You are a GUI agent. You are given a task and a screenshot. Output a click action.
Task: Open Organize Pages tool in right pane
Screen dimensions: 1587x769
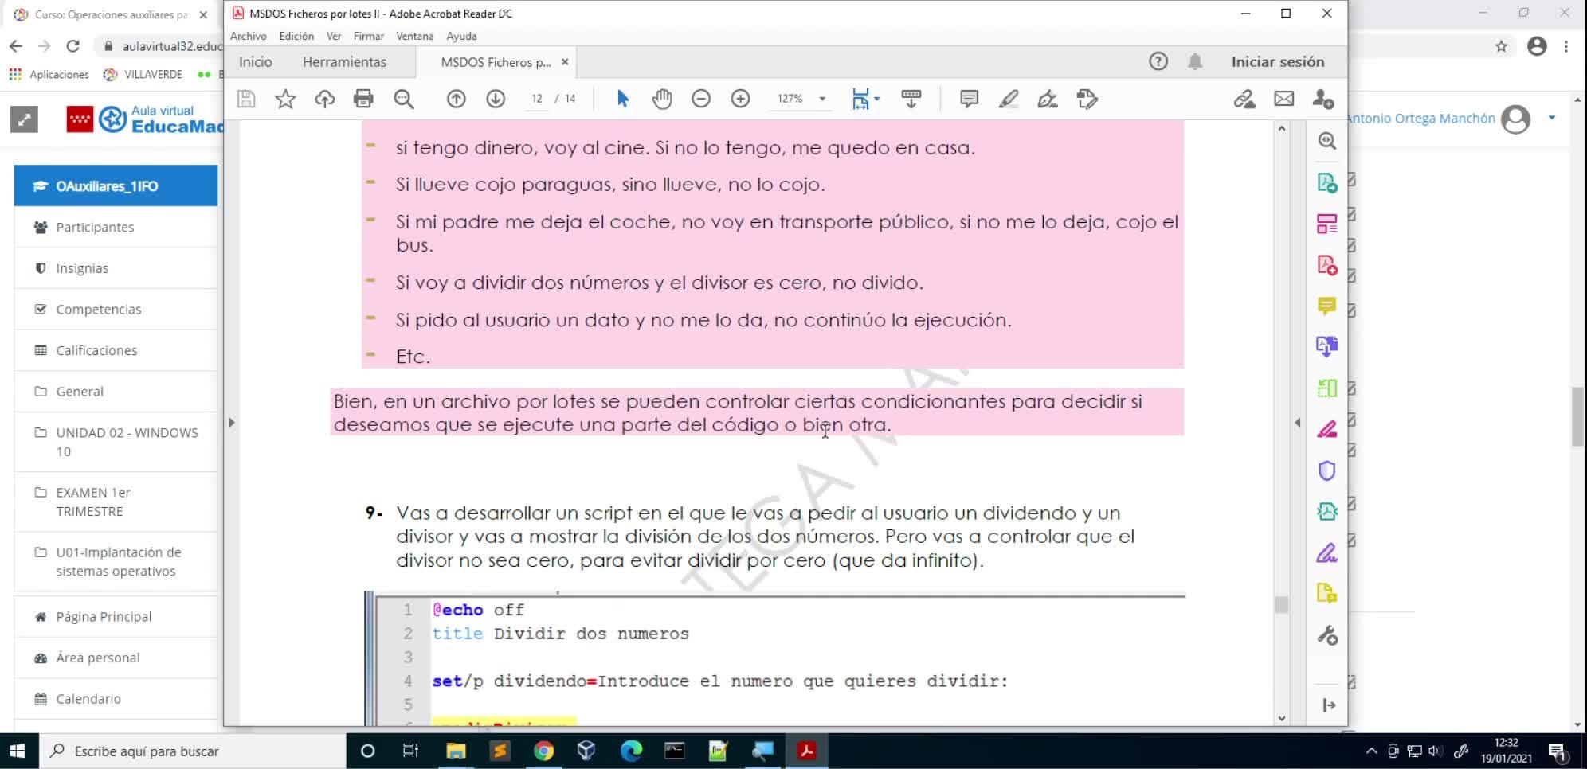tap(1326, 224)
